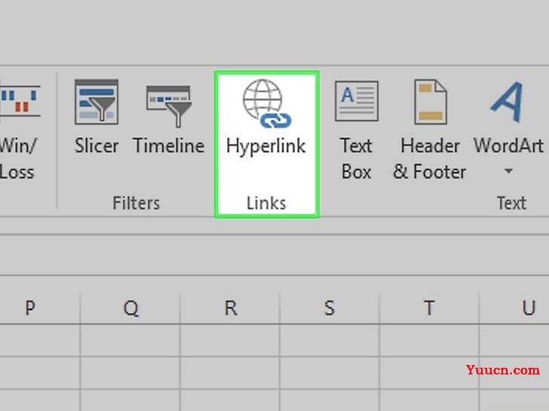The image size is (549, 411).
Task: Insert a Slicer filter
Action: [x=97, y=117]
